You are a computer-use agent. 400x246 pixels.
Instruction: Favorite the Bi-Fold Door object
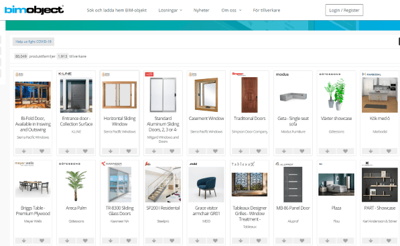coord(42,151)
